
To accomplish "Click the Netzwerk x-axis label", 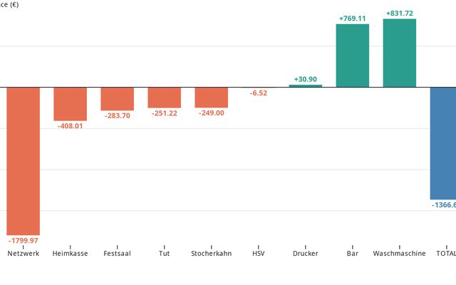I will (23, 254).
